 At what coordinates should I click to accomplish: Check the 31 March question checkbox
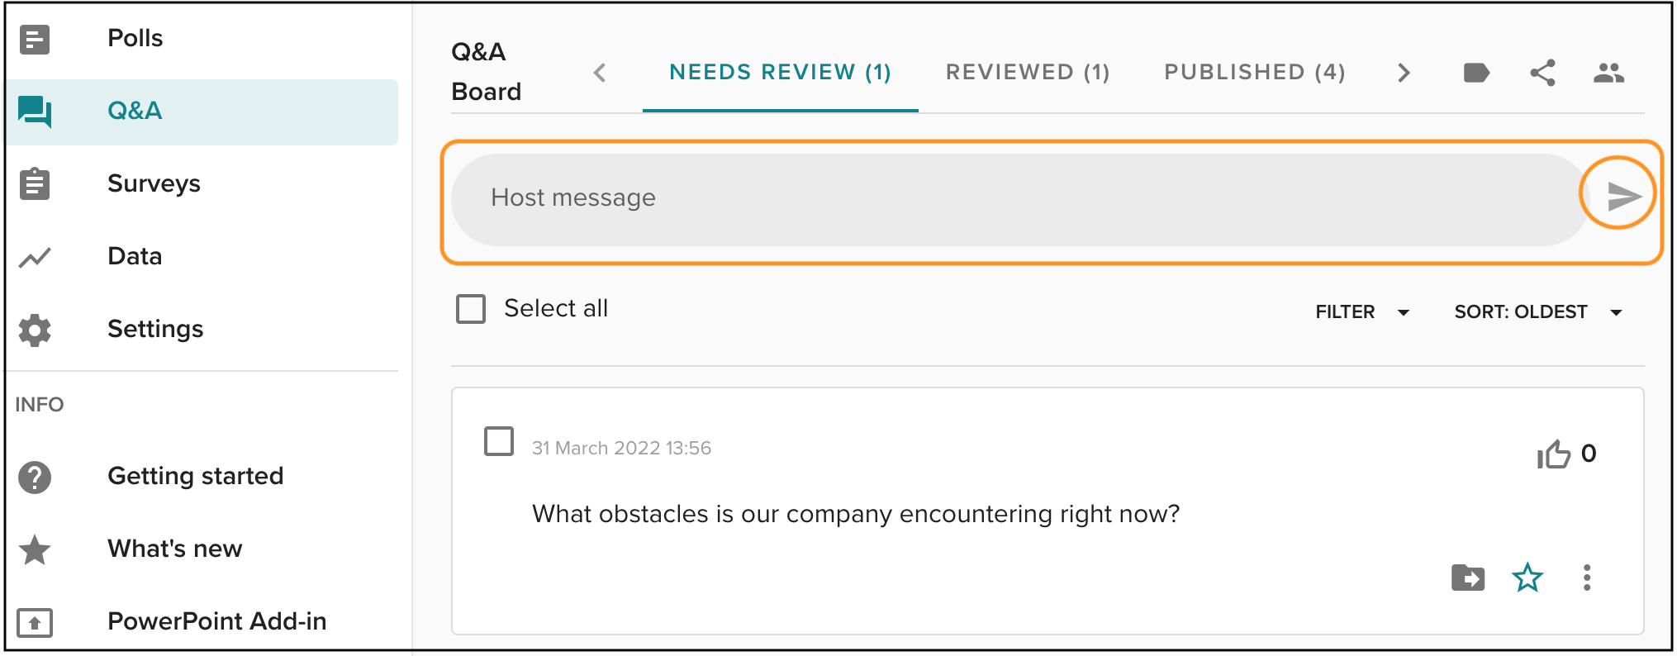[x=499, y=441]
